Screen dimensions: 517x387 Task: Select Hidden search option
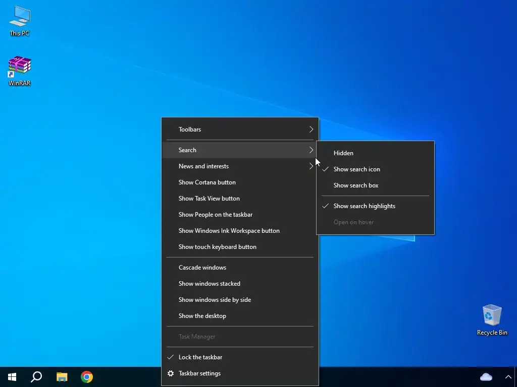[x=375, y=153]
